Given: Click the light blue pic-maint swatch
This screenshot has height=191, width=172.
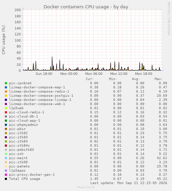Looking at the screenshot, I should click(6, 158).
